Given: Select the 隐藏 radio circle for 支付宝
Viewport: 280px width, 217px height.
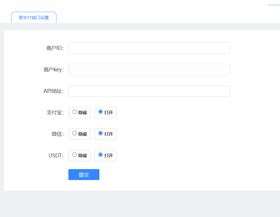Looking at the screenshot, I should point(75,112).
